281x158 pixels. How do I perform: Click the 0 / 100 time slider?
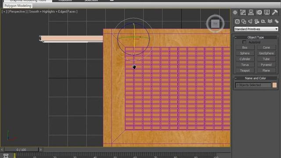click(x=22, y=150)
